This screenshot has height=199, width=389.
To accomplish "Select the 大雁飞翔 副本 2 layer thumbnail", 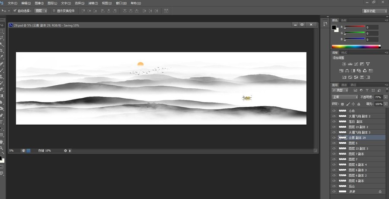I will pyautogui.click(x=342, y=116).
